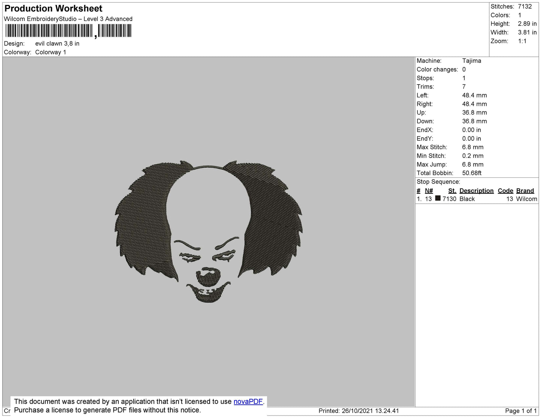Select the 'Max Jump:' label

pyautogui.click(x=432, y=164)
